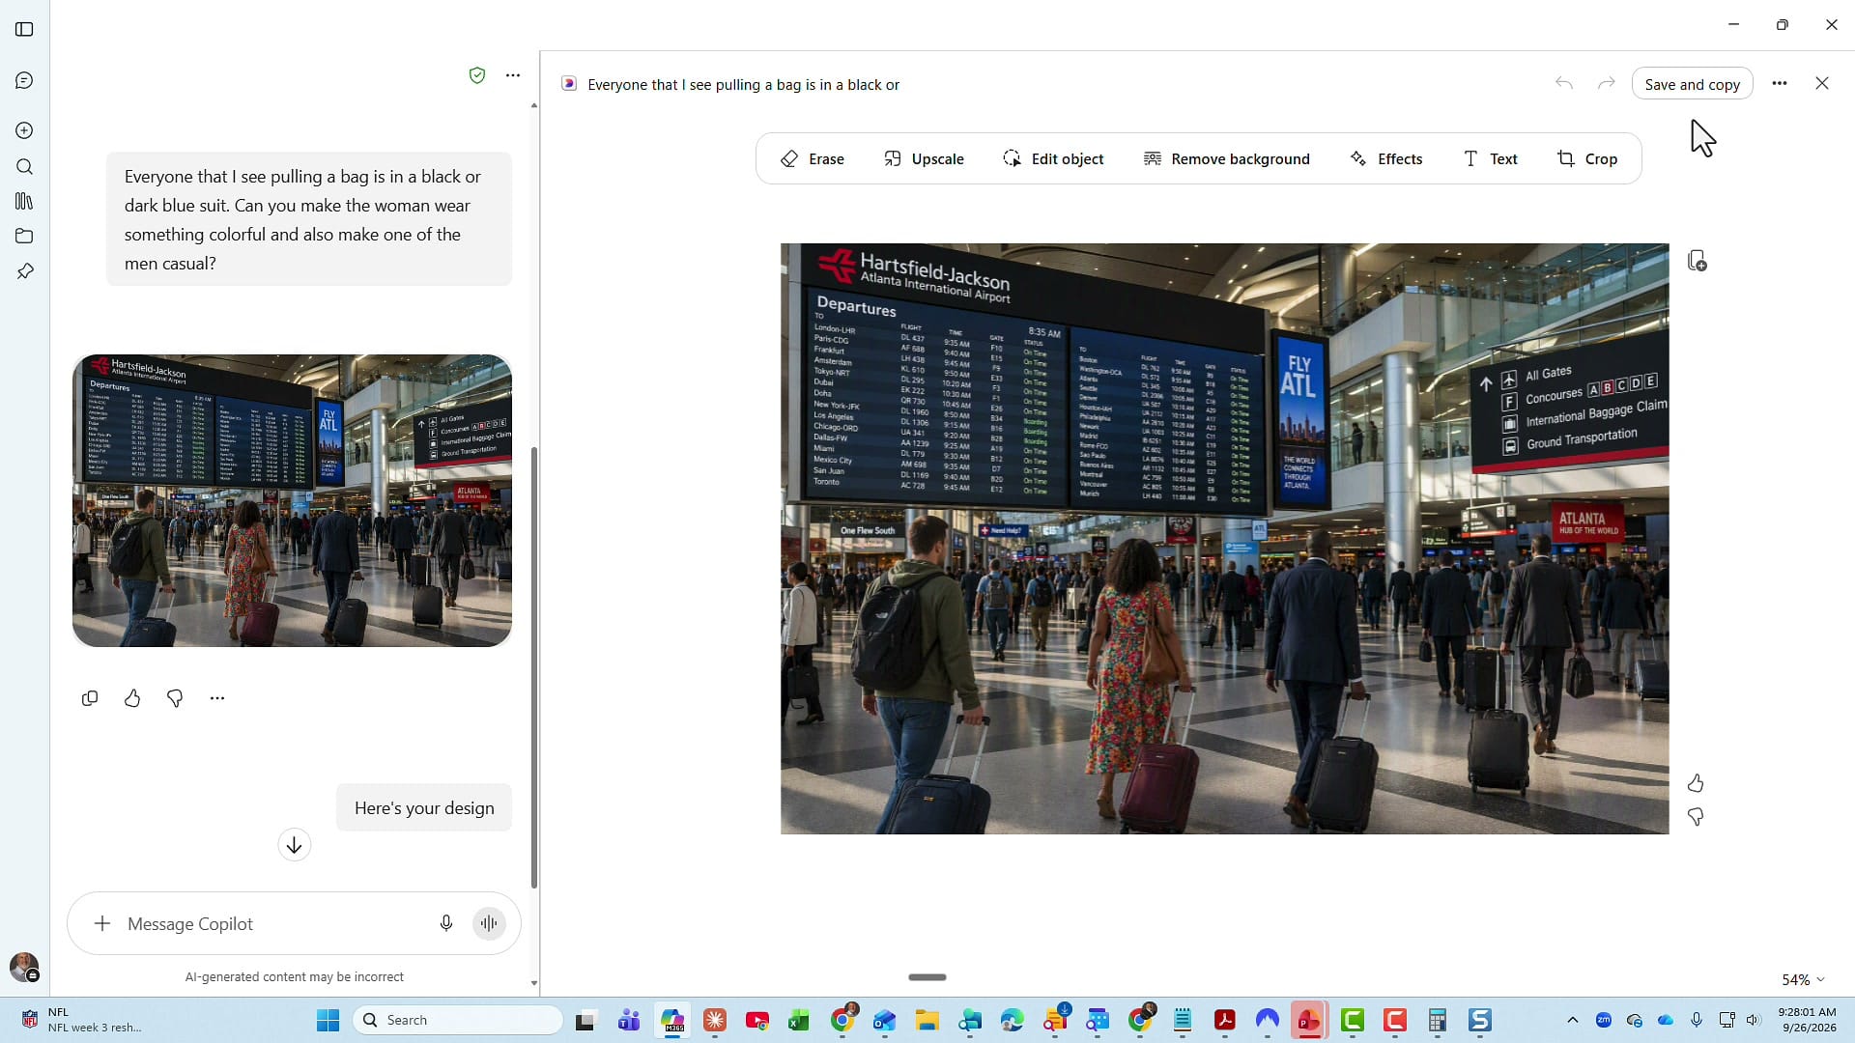Start voice conversation with waveform button

[490, 923]
